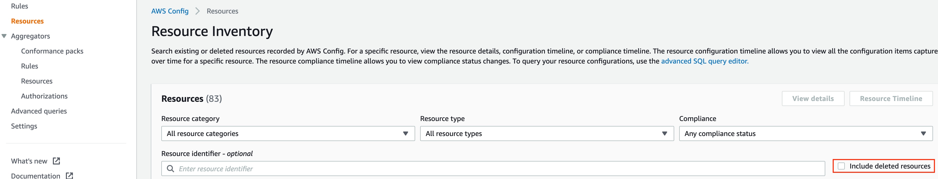Open Resource type dropdown
The height and width of the screenshot is (179, 938).
coord(547,133)
